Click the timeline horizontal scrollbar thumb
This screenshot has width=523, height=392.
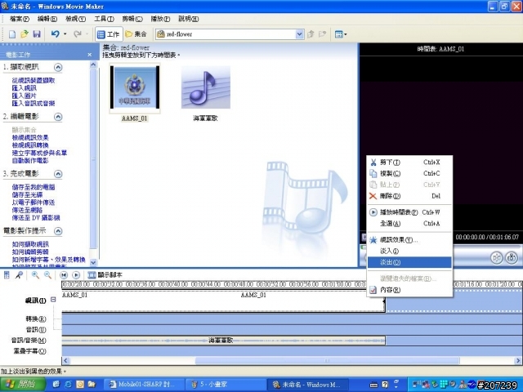(x=327, y=361)
